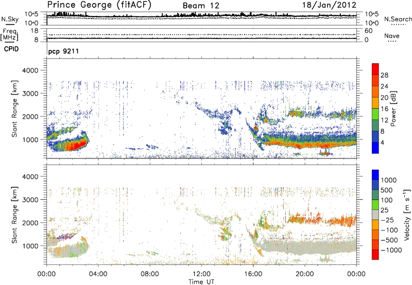This screenshot has height=285, width=412.
Task: Click the "3000" range tick of velocity panel
Action: click(x=30, y=200)
